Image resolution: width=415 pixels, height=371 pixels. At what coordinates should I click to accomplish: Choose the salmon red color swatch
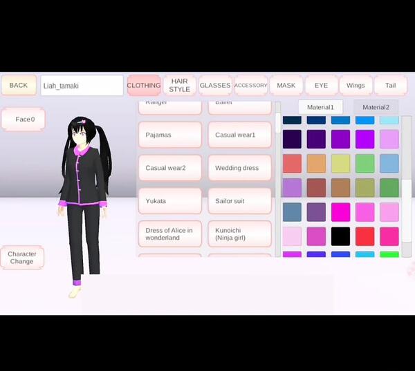pyautogui.click(x=292, y=164)
